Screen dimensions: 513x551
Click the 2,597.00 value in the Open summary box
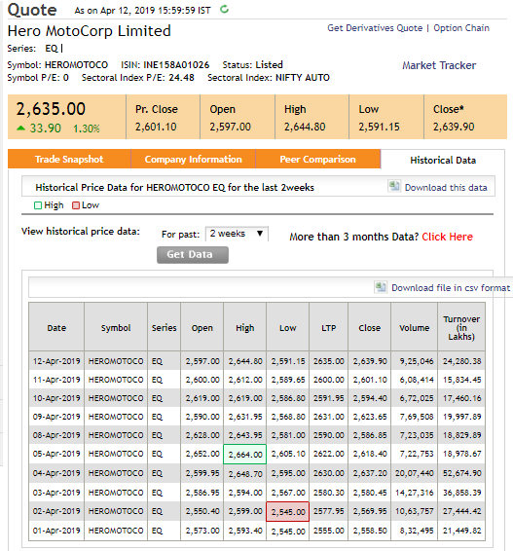pyautogui.click(x=230, y=127)
